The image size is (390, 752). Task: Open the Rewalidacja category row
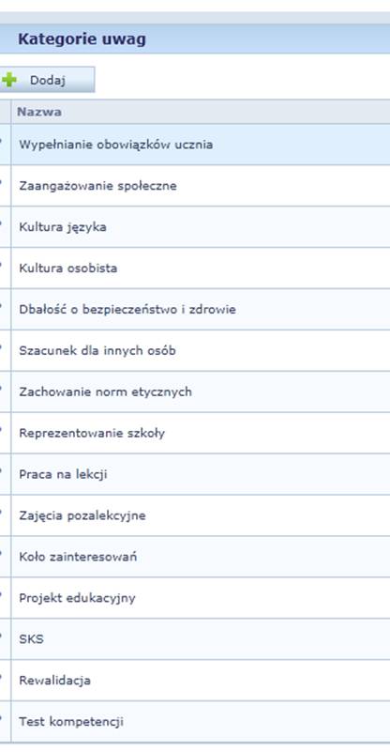201,681
